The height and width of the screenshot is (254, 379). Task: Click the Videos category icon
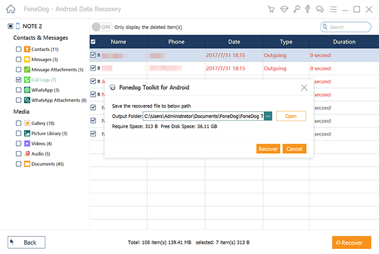tap(27, 143)
